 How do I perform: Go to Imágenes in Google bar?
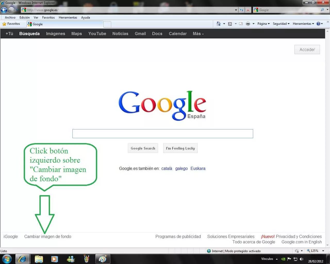click(x=55, y=34)
